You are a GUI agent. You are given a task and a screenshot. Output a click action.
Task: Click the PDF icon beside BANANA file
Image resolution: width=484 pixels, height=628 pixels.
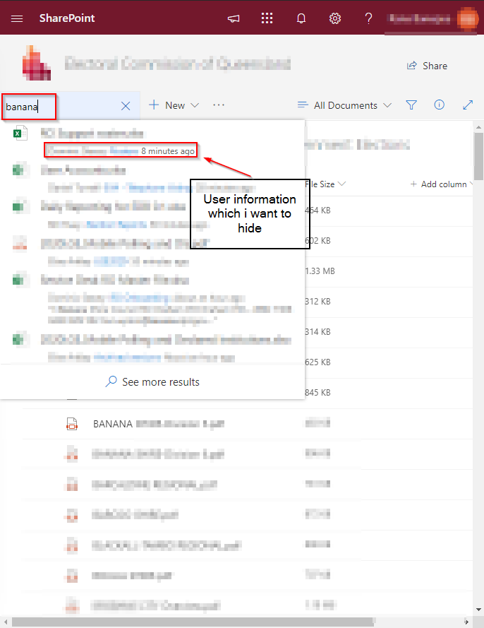click(x=72, y=424)
